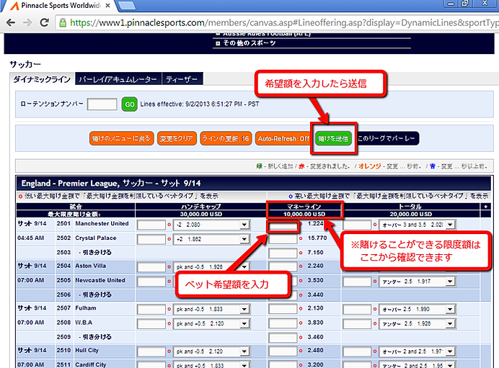This screenshot has height=368, width=499.
Task: Switch to the ダイナミックライン tab
Action: coord(42,79)
